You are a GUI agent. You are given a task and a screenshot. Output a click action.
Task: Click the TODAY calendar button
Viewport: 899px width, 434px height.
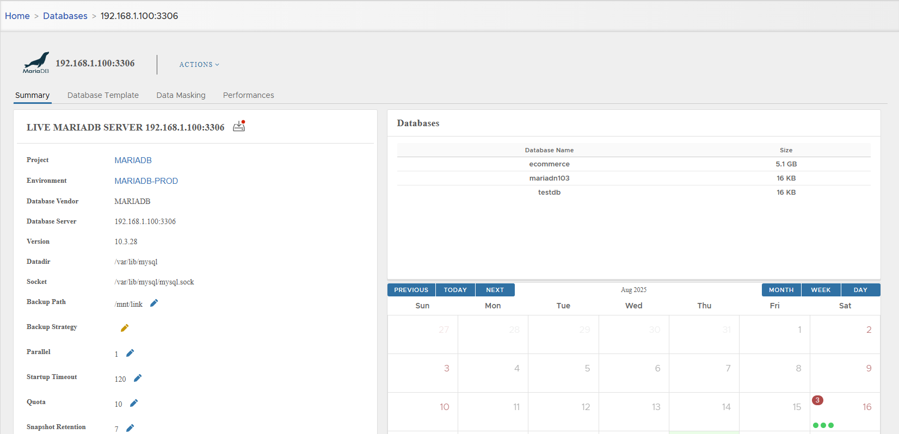tap(455, 290)
